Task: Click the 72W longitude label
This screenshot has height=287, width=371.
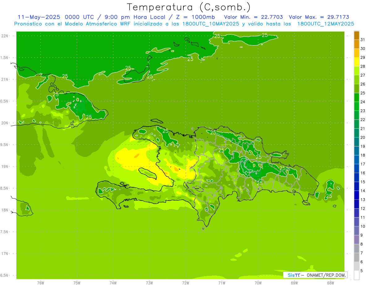Action: pos(185,283)
